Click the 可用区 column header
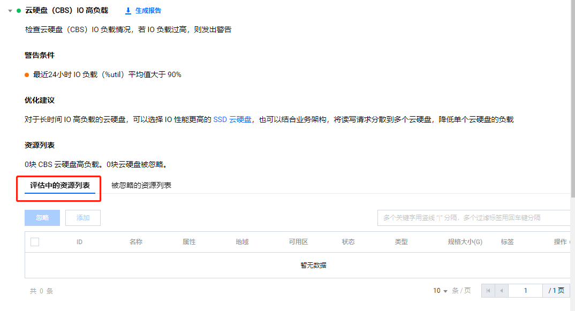This screenshot has width=575, height=311. click(298, 242)
